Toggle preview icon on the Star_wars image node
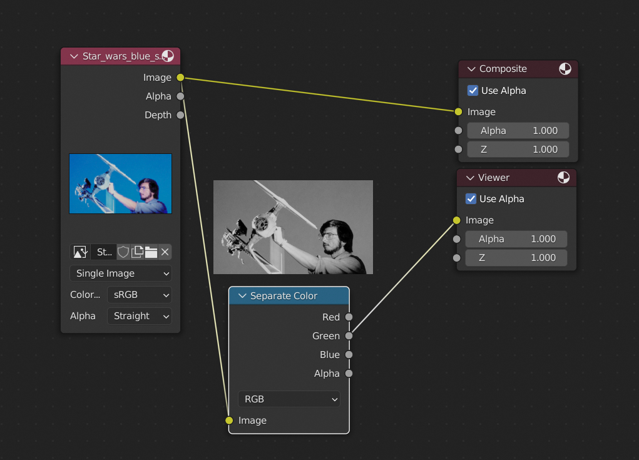The image size is (639, 460). pos(168,56)
